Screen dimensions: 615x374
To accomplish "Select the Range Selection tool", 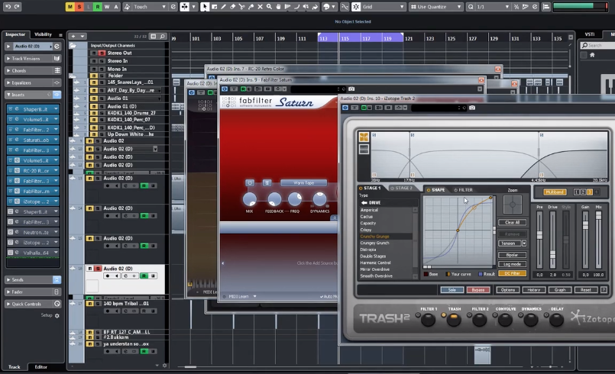I will pyautogui.click(x=215, y=7).
